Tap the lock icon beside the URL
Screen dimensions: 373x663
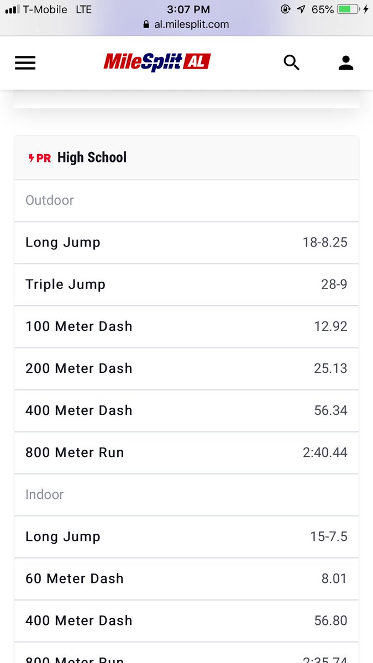146,24
